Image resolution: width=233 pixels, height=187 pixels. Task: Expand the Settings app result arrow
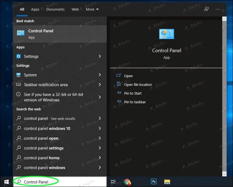(100, 56)
